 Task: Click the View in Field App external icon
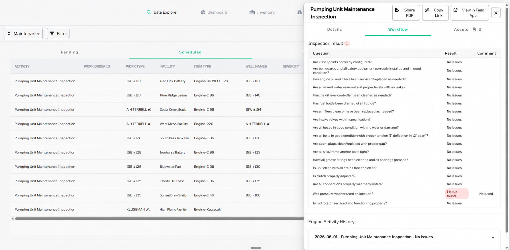[x=456, y=10]
